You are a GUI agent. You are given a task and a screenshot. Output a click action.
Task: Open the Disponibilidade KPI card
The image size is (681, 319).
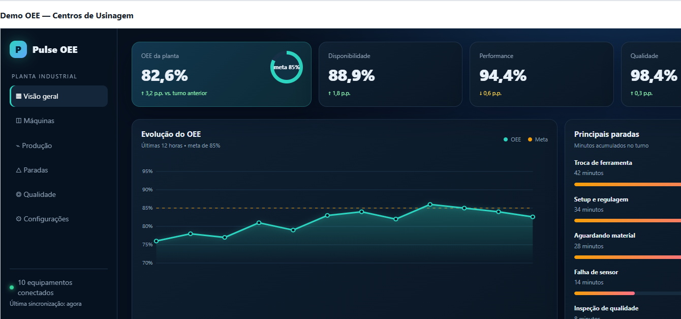coord(390,74)
